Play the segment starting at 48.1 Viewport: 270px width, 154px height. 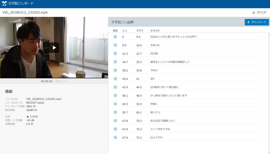click(x=115, y=96)
